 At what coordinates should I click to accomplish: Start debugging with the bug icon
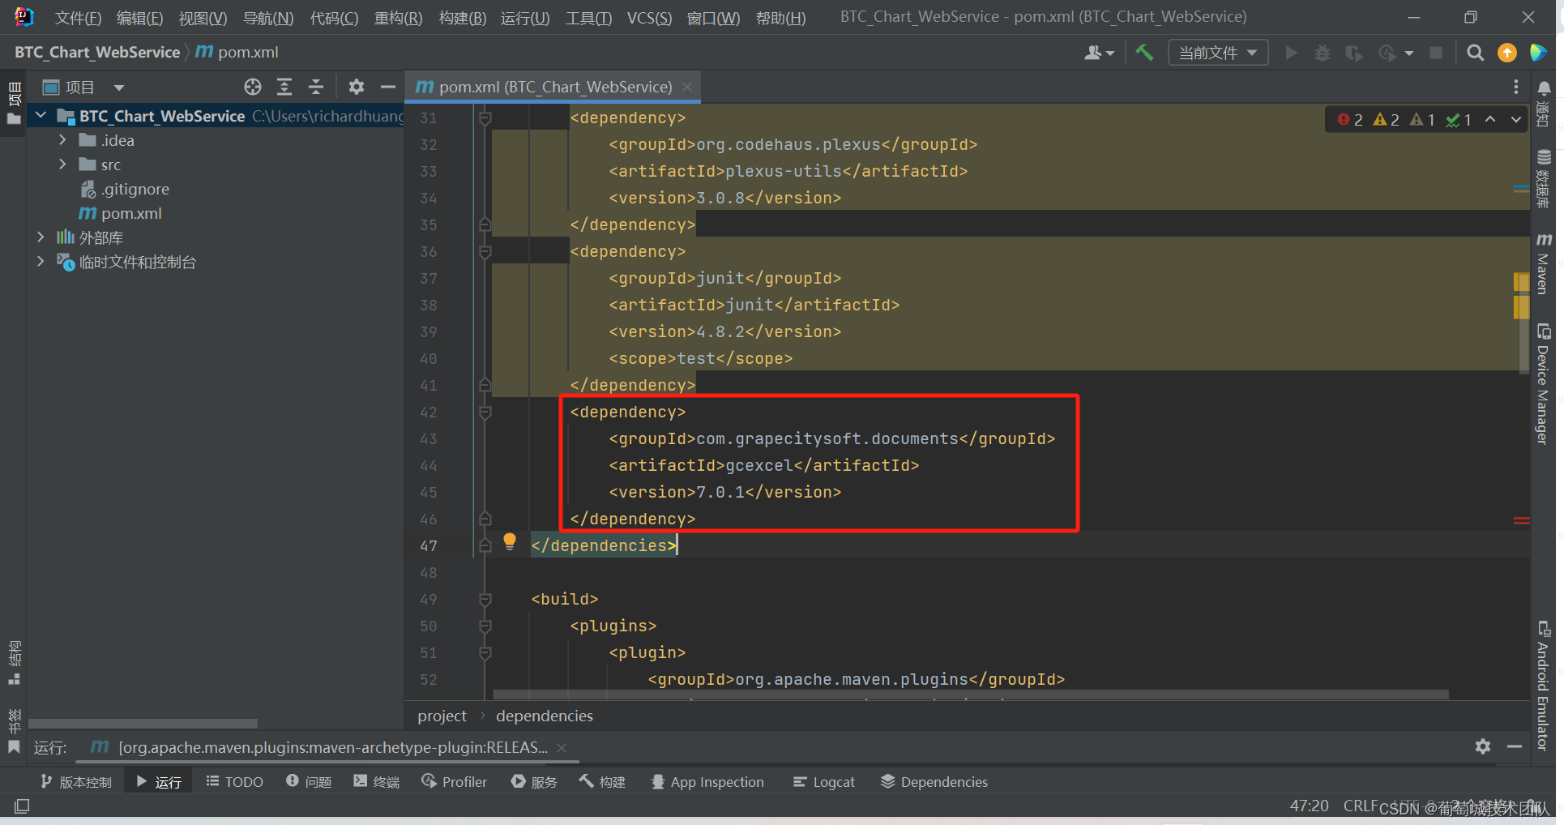(1323, 53)
